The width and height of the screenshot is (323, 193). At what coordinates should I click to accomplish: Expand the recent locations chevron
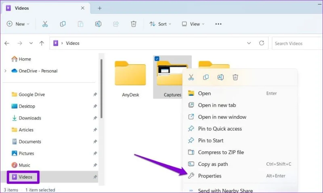31,43
